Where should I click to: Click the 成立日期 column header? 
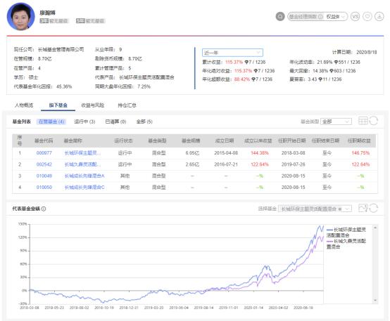(225, 140)
